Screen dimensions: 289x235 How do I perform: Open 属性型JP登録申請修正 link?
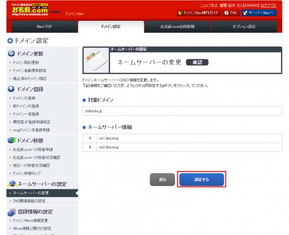(31, 122)
